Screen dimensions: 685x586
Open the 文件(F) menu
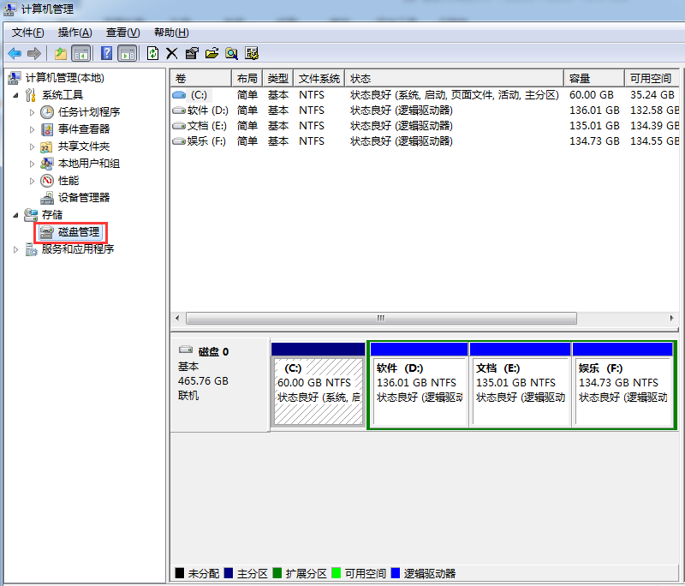point(27,33)
